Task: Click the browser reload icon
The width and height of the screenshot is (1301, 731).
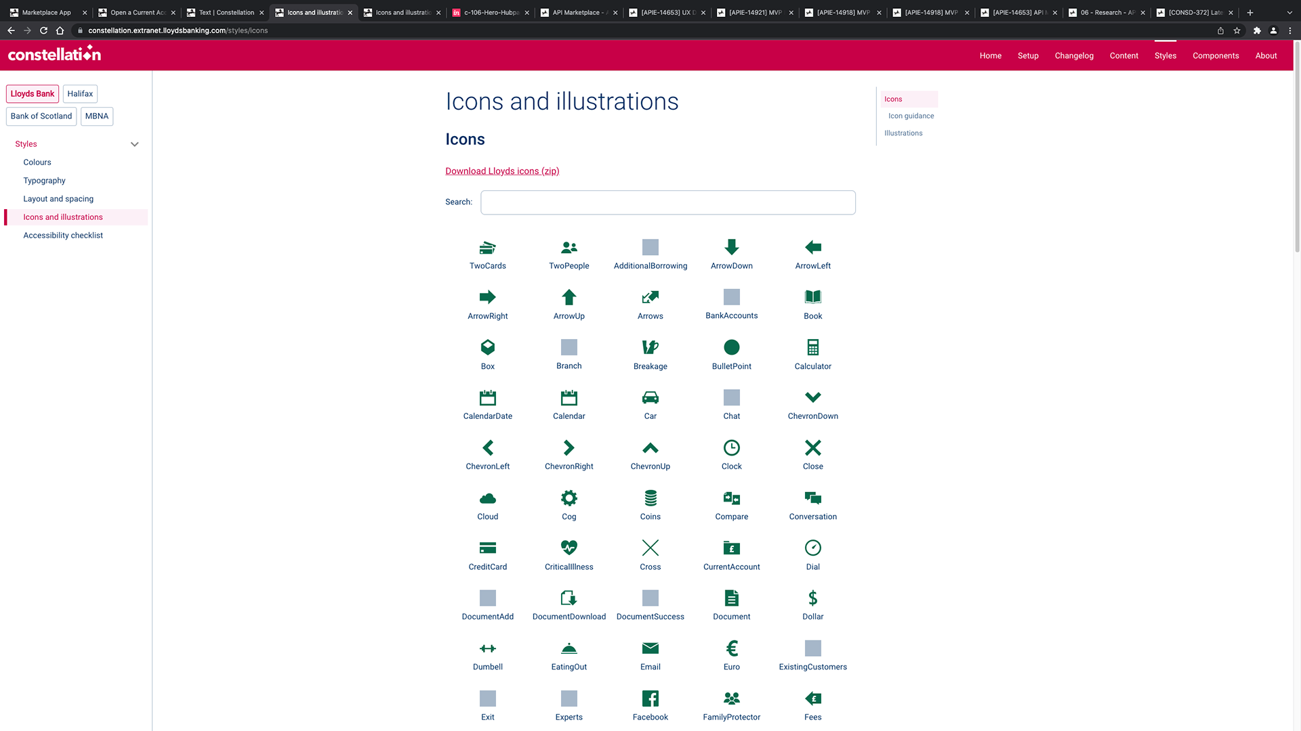Action: 43,30
